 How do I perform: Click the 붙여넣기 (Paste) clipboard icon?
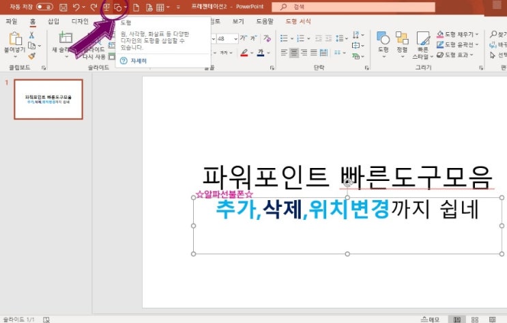(15, 39)
